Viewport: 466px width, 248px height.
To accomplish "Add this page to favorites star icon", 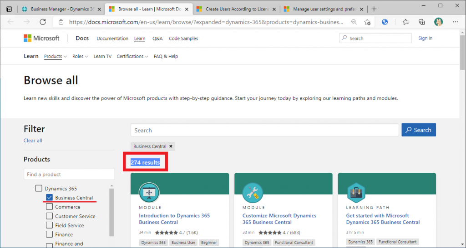I will point(367,22).
